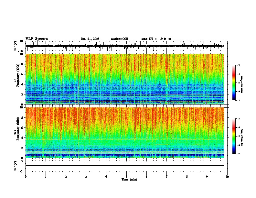
Task: Click the "4" tick on the time axis
Action: click(106, 177)
